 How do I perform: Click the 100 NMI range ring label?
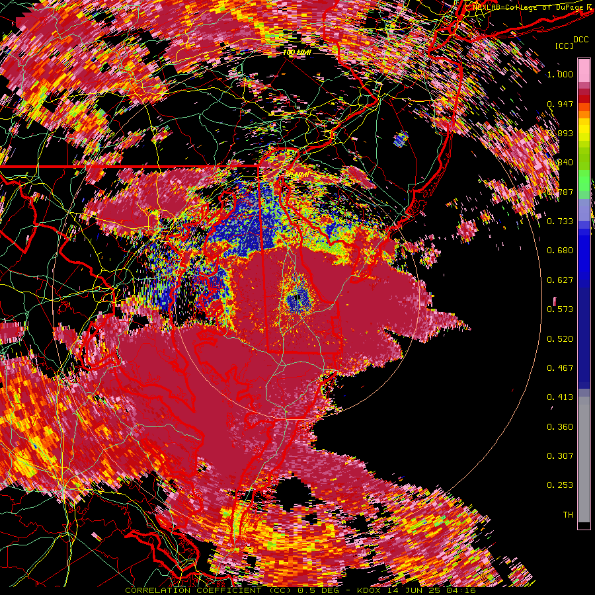[297, 52]
